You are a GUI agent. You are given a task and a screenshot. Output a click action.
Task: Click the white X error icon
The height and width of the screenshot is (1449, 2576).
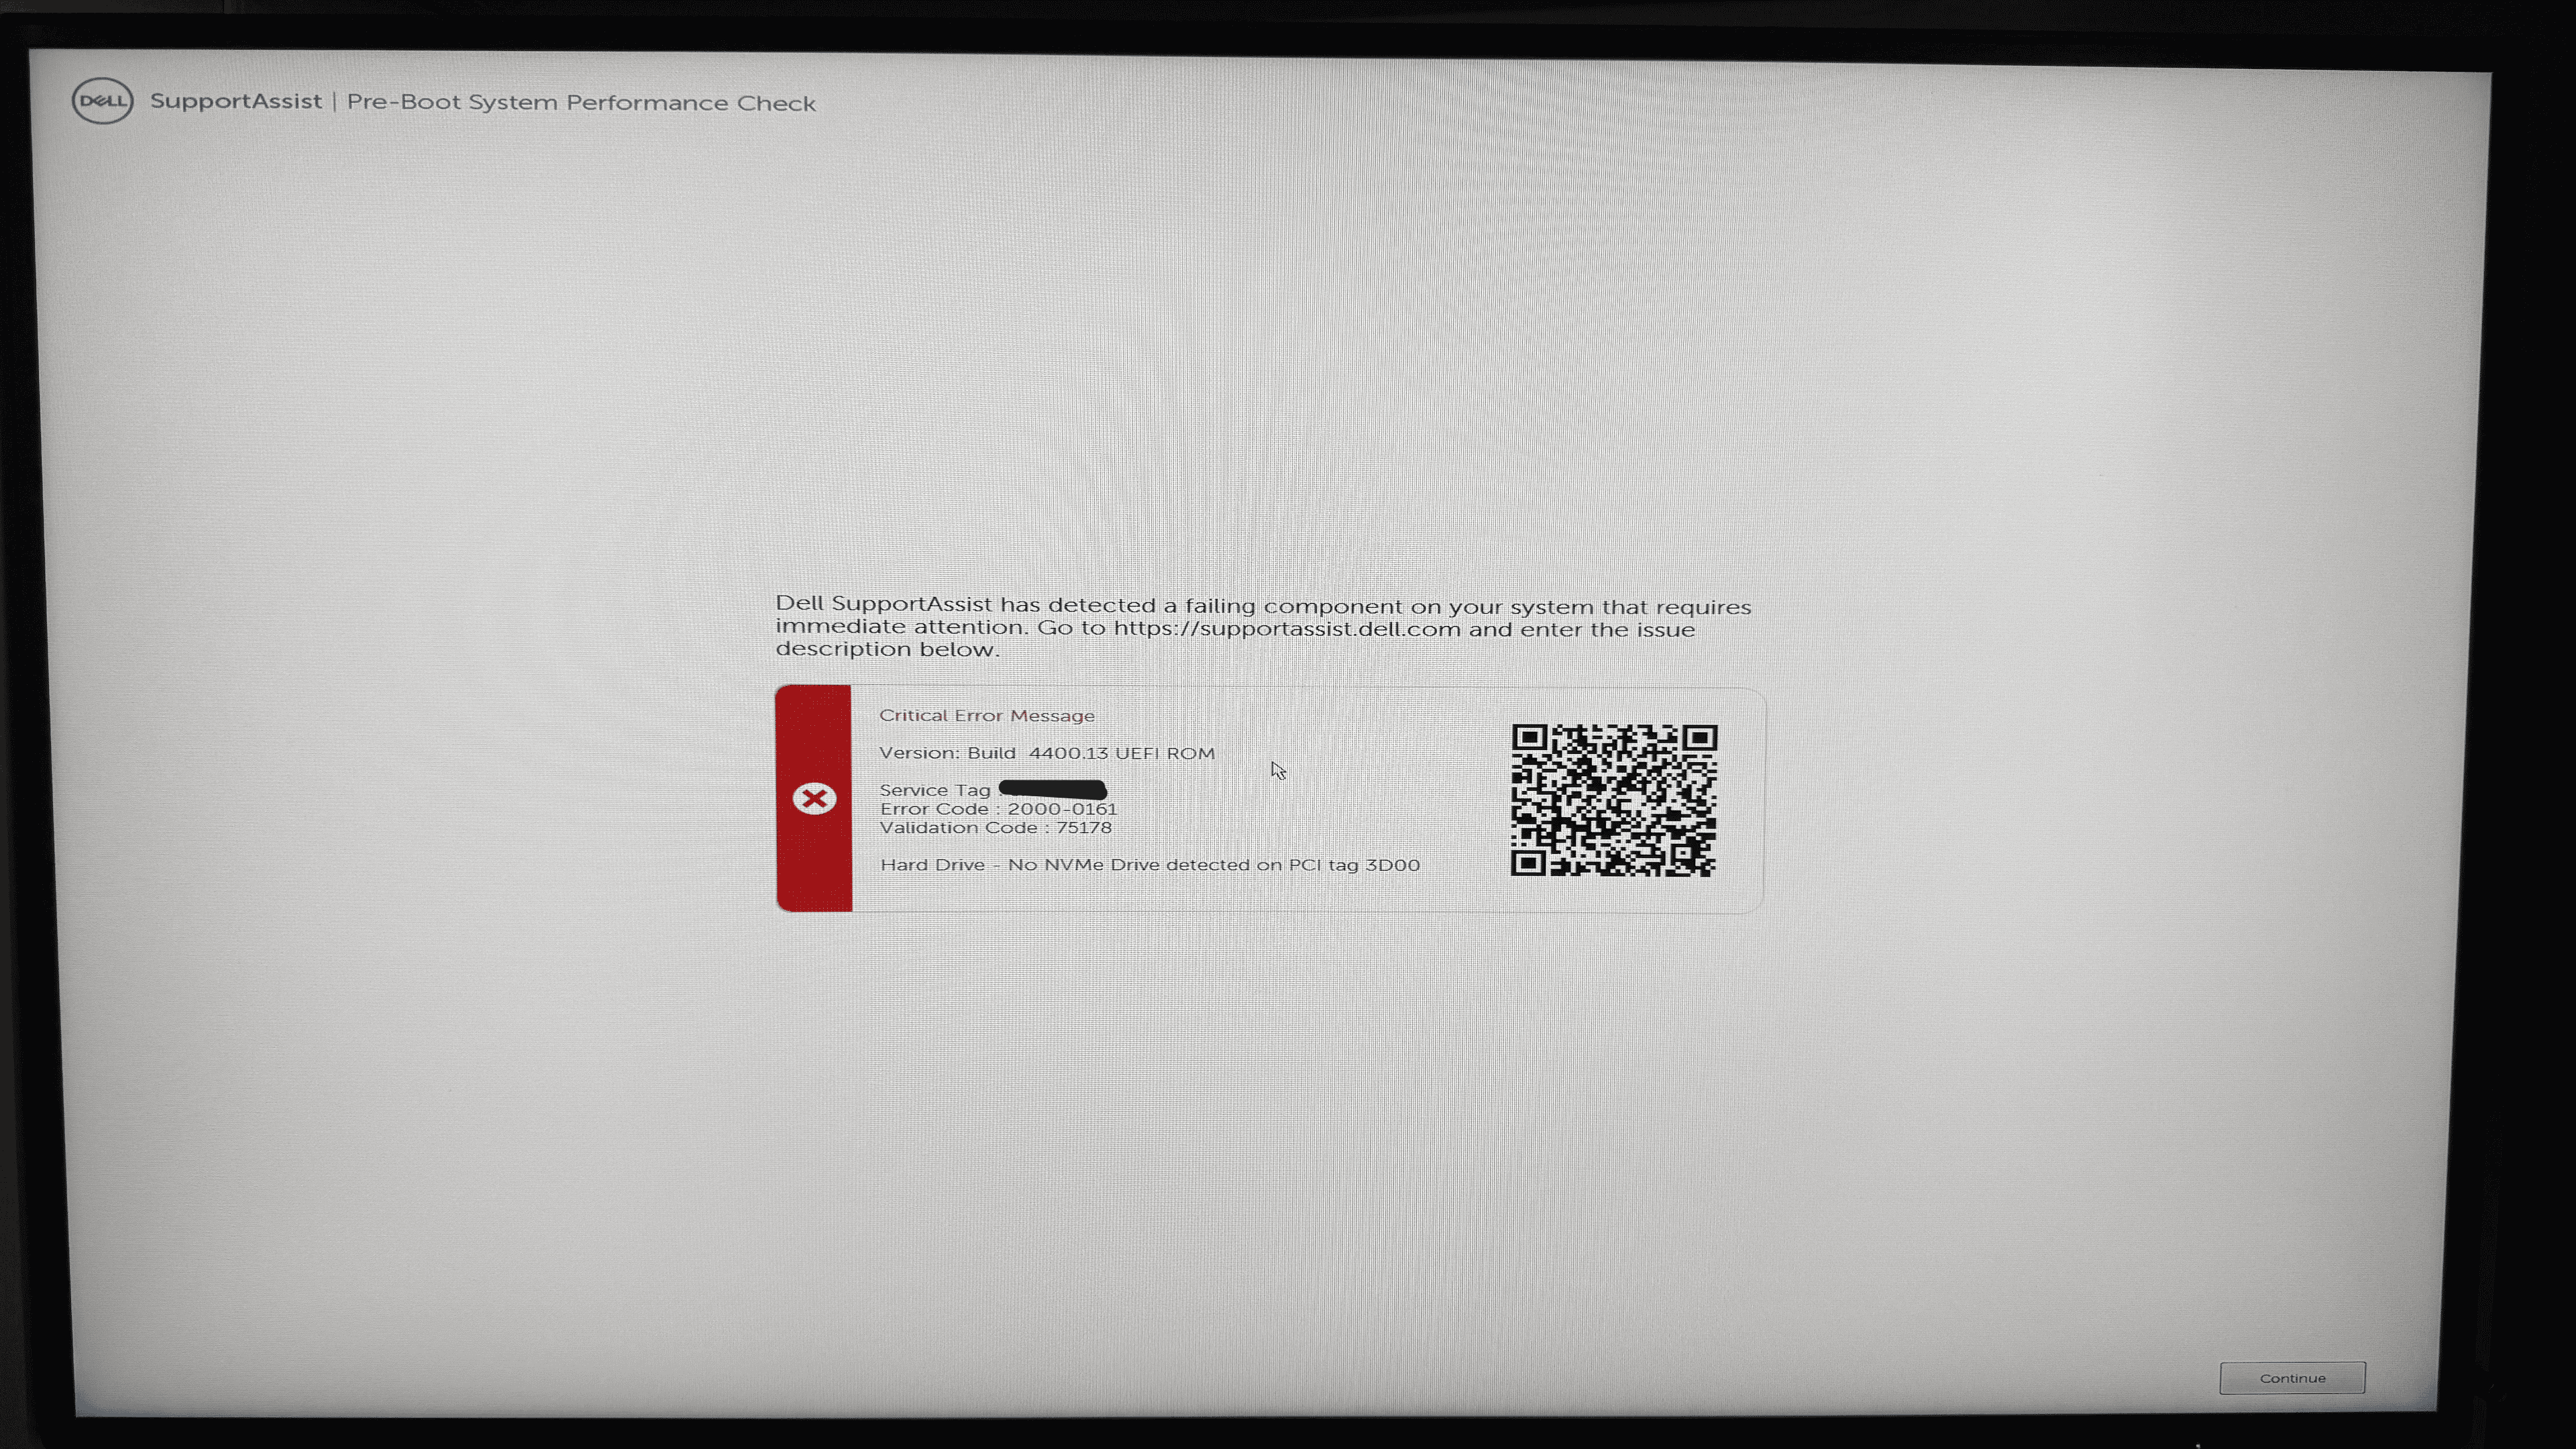tap(814, 798)
